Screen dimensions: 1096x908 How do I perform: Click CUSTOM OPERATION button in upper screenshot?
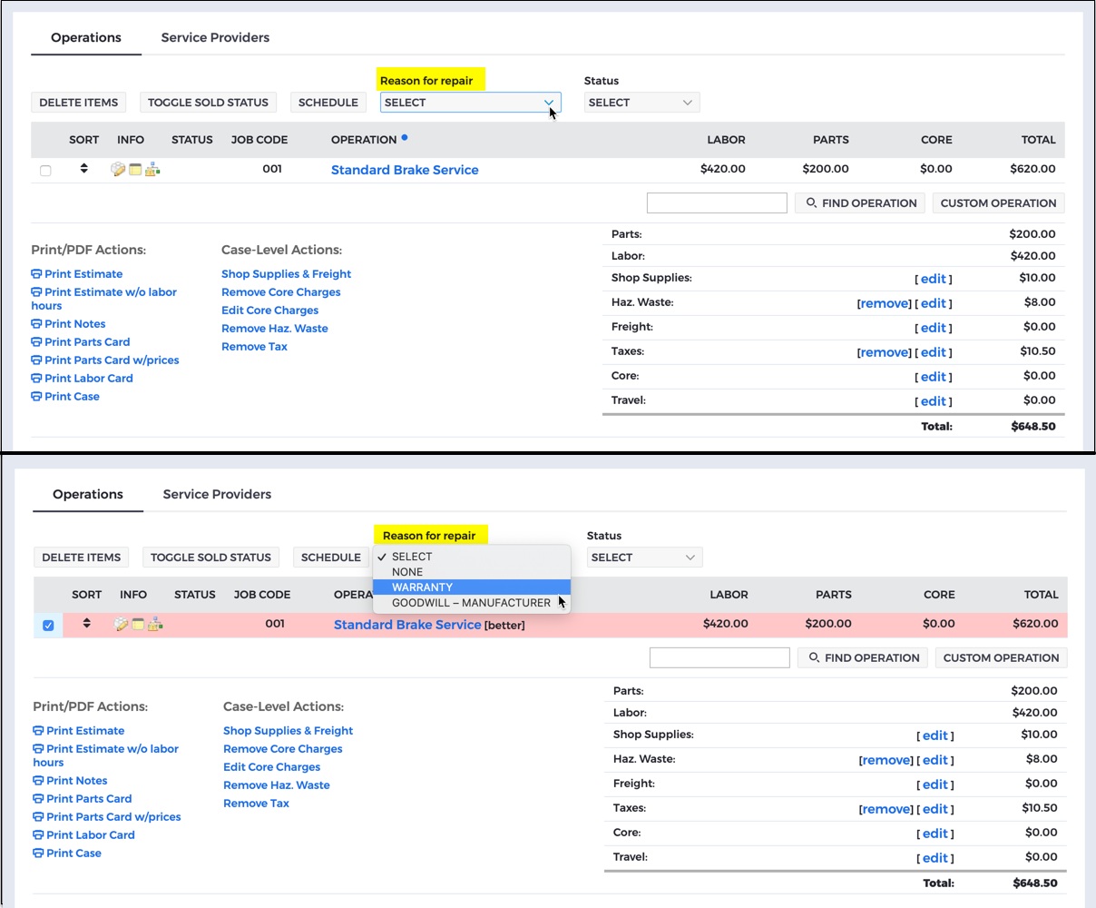(998, 203)
